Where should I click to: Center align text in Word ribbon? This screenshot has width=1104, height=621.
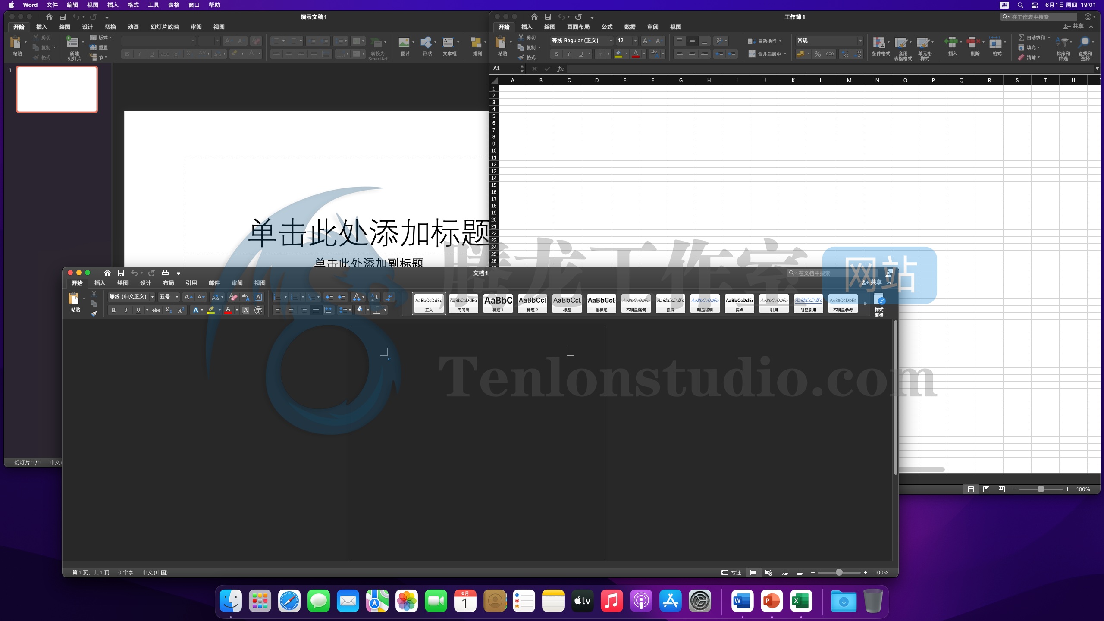point(291,310)
